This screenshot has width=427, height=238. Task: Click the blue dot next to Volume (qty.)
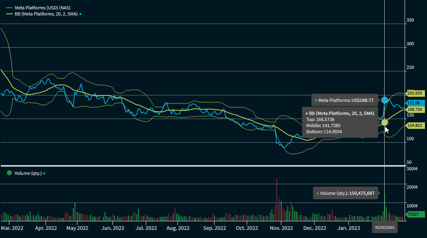point(44,173)
